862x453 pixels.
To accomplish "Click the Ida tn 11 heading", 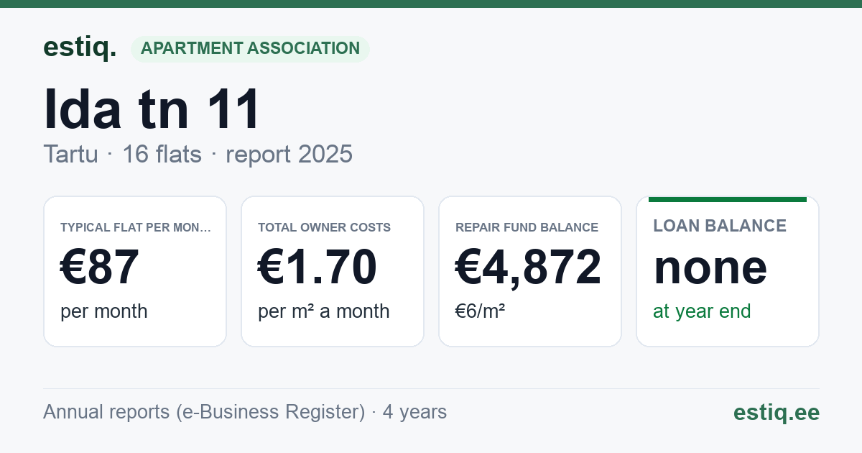I will pos(152,109).
